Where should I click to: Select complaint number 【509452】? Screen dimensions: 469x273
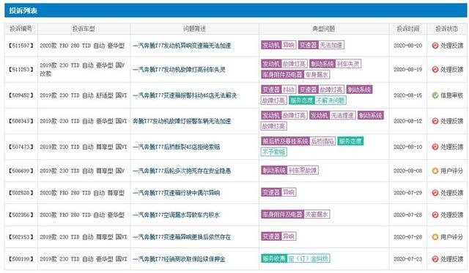[21, 95]
